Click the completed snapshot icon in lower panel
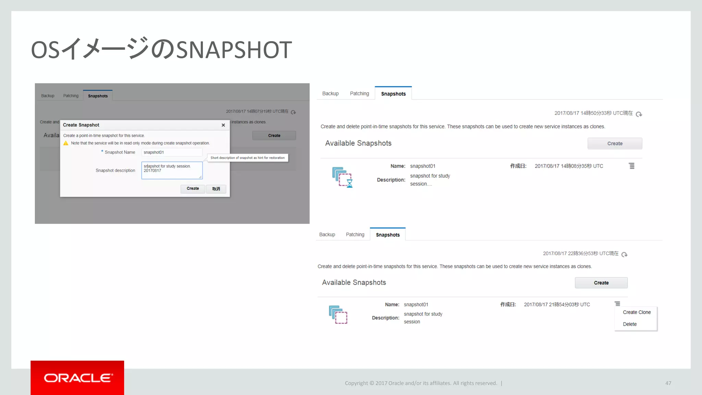This screenshot has width=702, height=395. 338,314
